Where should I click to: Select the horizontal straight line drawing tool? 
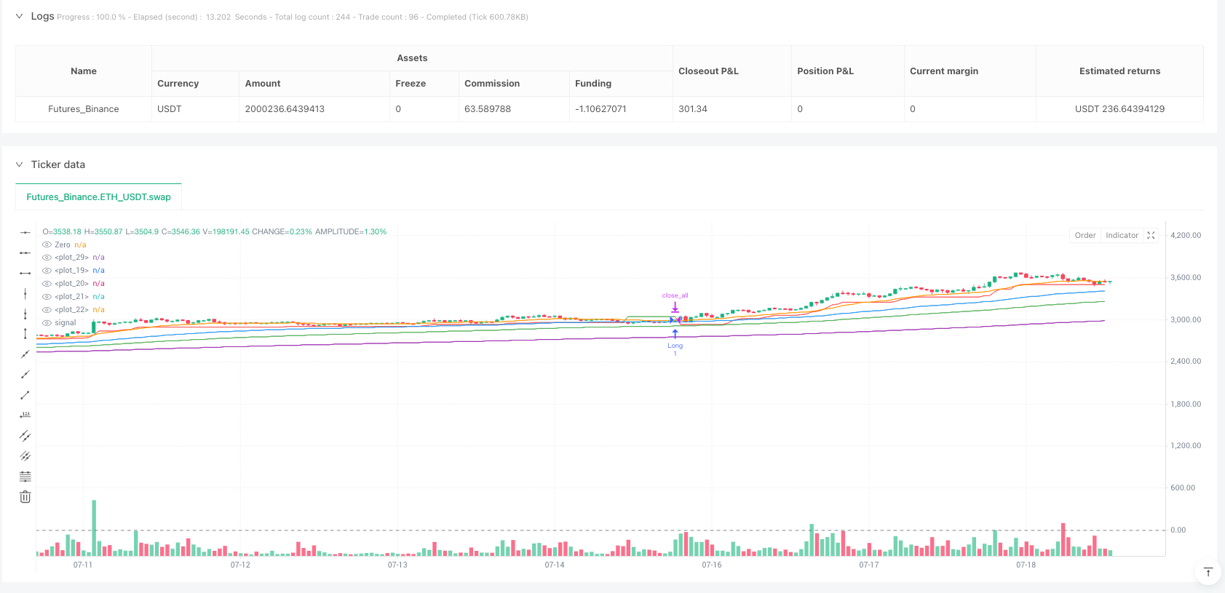pyautogui.click(x=25, y=232)
